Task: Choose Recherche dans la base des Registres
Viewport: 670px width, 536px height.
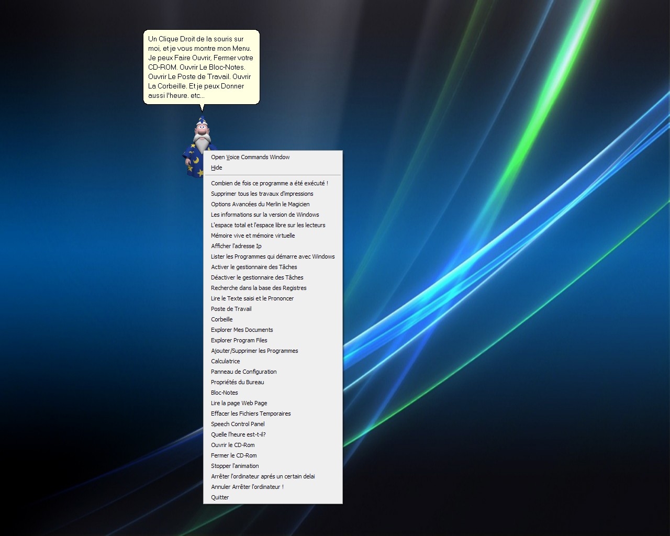Action: [273, 288]
